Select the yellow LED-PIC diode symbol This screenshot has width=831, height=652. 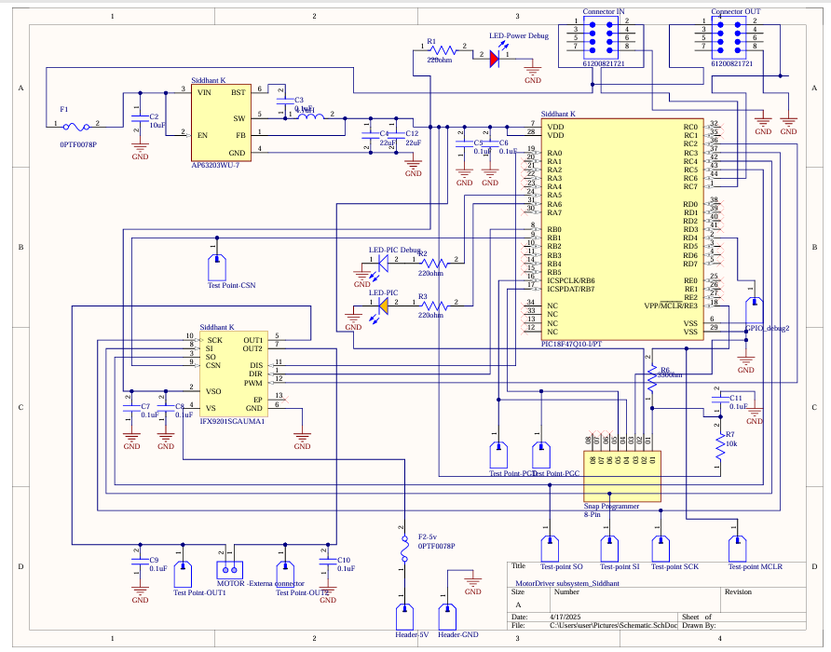pos(382,305)
